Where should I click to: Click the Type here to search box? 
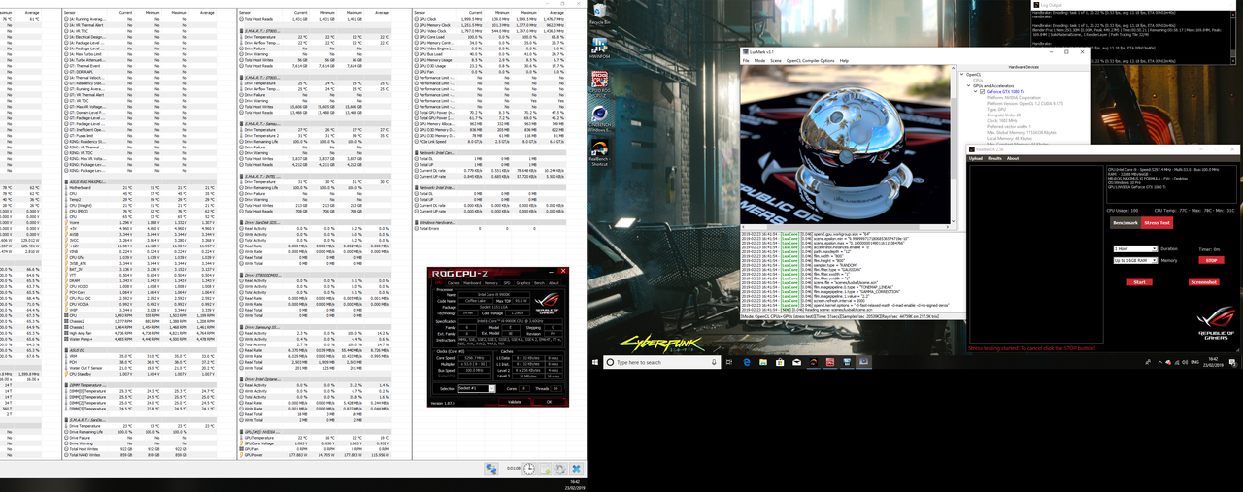tap(662, 362)
